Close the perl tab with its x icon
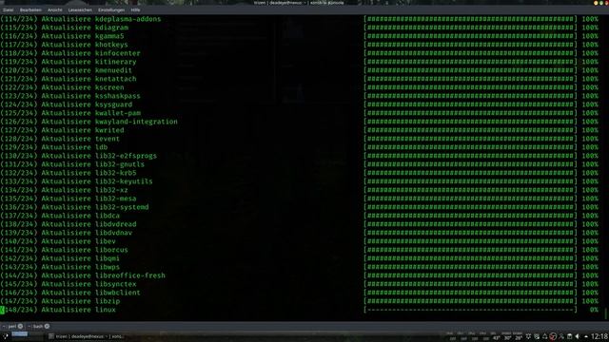Image resolution: width=609 pixels, height=342 pixels. 20,327
